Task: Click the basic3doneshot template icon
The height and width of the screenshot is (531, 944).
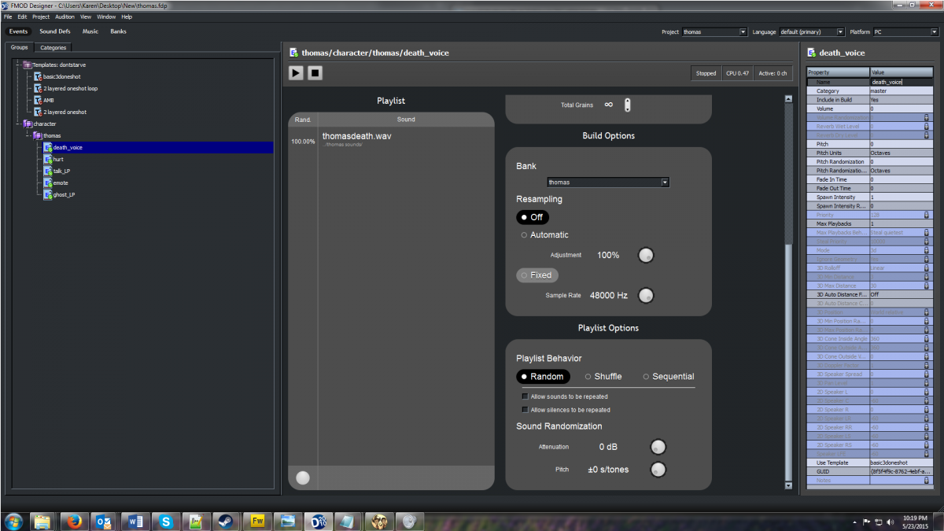Action: pyautogui.click(x=38, y=77)
